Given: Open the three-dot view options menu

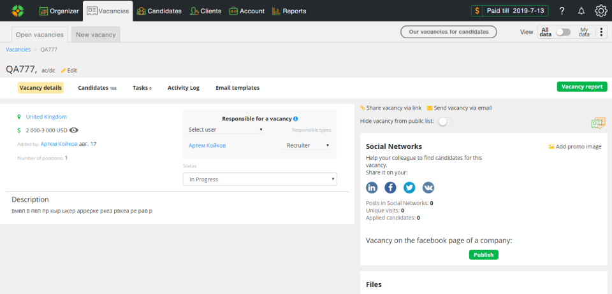Looking at the screenshot, I should coord(601,32).
